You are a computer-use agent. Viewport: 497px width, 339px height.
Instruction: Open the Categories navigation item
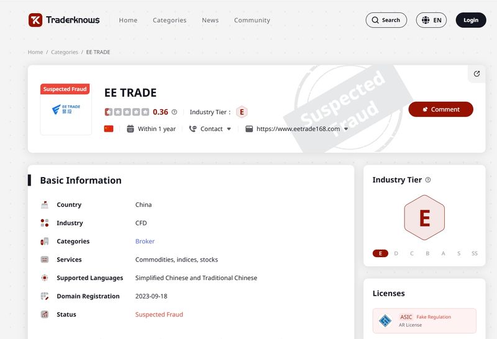coord(170,20)
